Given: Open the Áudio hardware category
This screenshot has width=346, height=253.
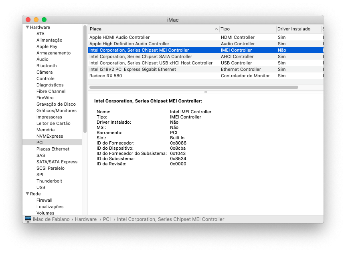Looking at the screenshot, I should coord(42,59).
